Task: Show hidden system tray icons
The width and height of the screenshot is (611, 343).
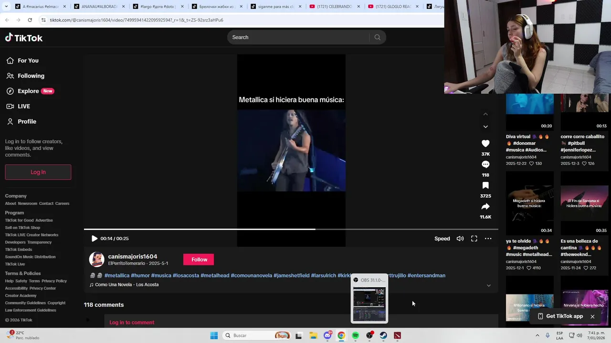Action: pos(537,335)
